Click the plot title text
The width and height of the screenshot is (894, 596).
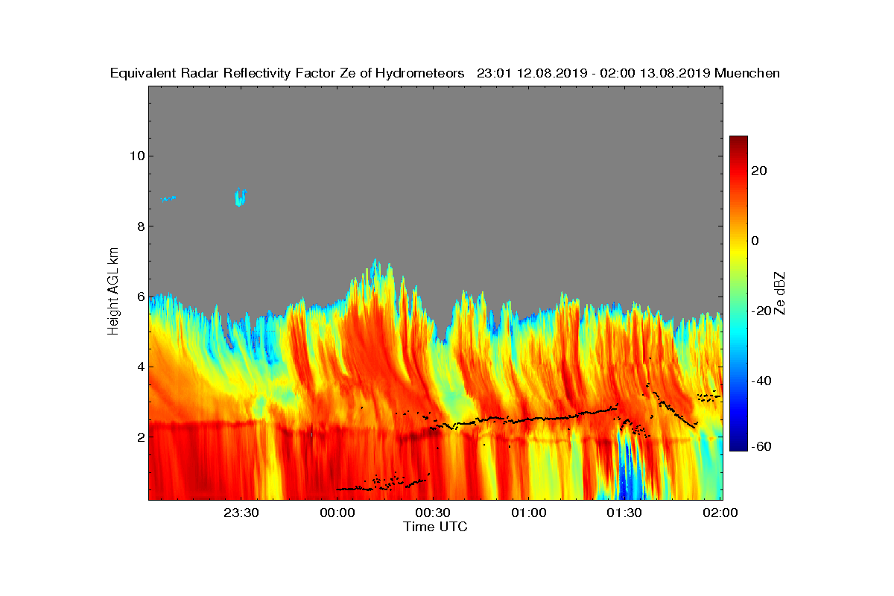point(445,73)
